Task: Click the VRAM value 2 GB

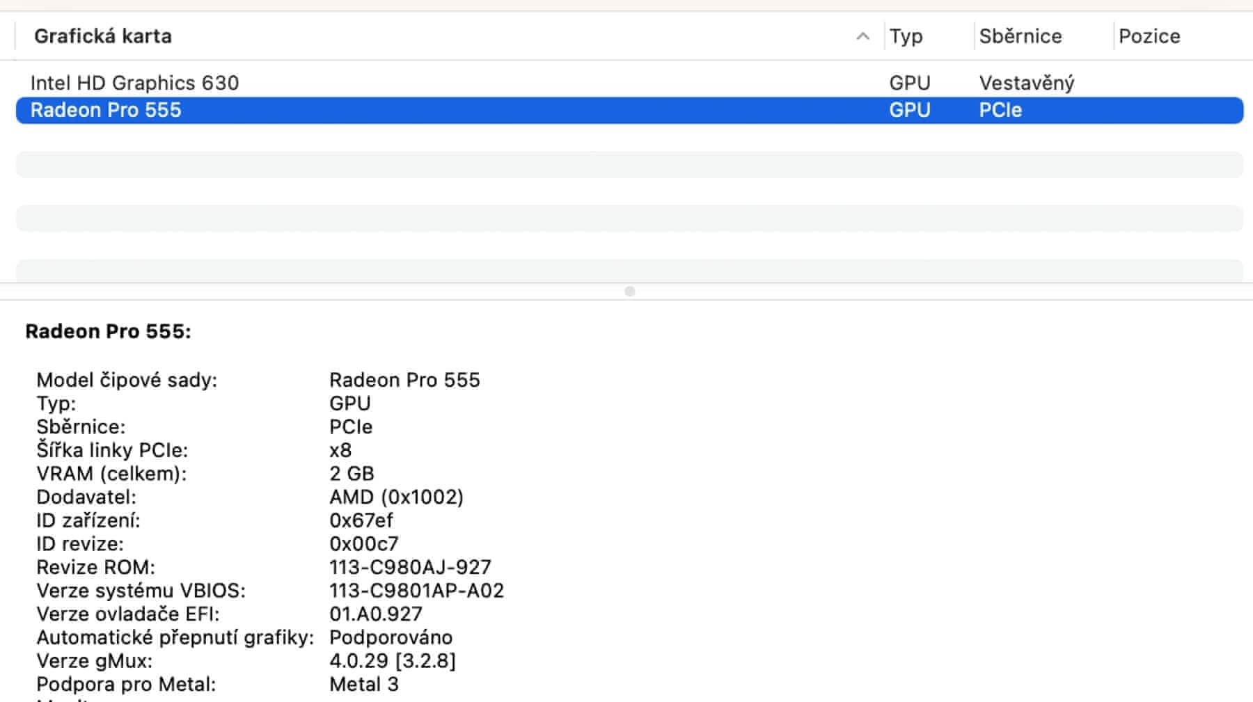Action: click(x=352, y=473)
